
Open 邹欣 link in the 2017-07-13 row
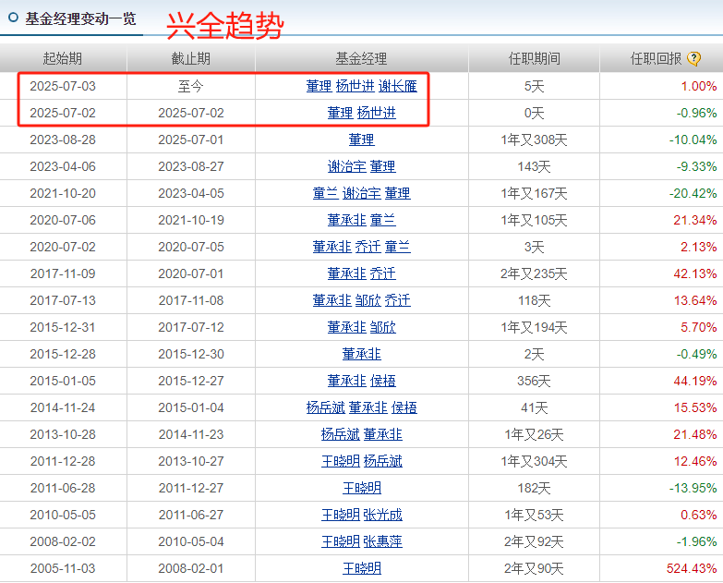(368, 300)
